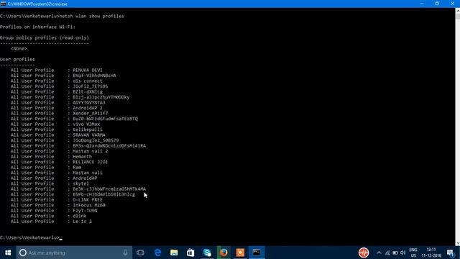Viewport: 460px width, 259px height.
Task: Click profile name 'Le 1s 2'
Action: pyautogui.click(x=82, y=222)
